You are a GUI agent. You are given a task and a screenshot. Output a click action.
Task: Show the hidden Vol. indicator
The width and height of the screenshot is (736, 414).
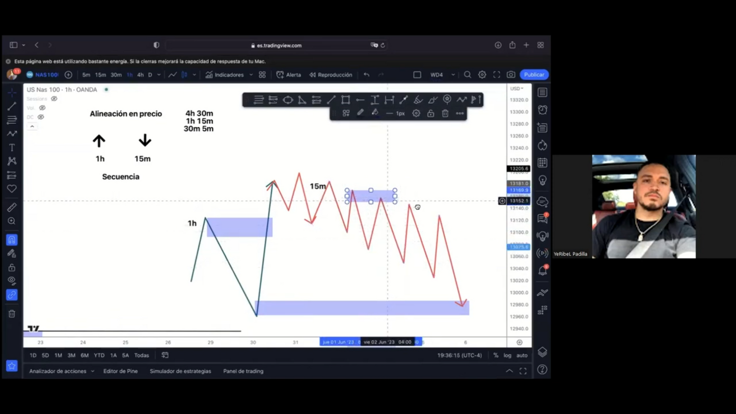(x=42, y=108)
